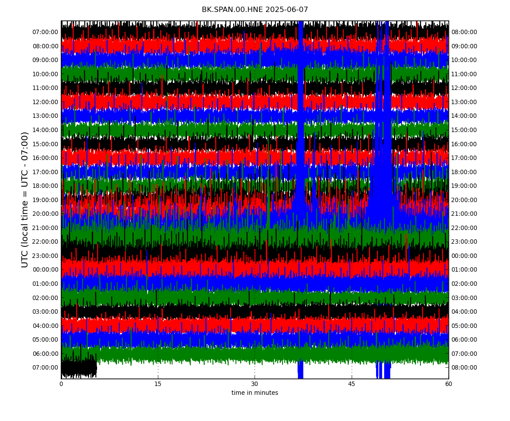Click the 'time in minutes' axis label
Screen dimensions: 510x421
coord(255,393)
